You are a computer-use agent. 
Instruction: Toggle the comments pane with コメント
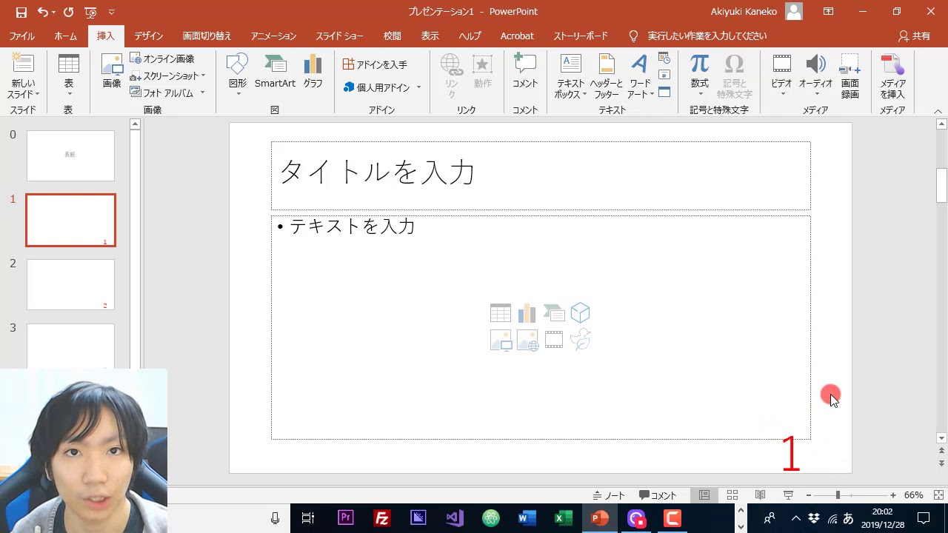(657, 495)
